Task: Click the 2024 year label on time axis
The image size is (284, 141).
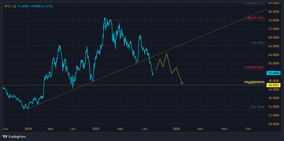Action: coord(28,129)
